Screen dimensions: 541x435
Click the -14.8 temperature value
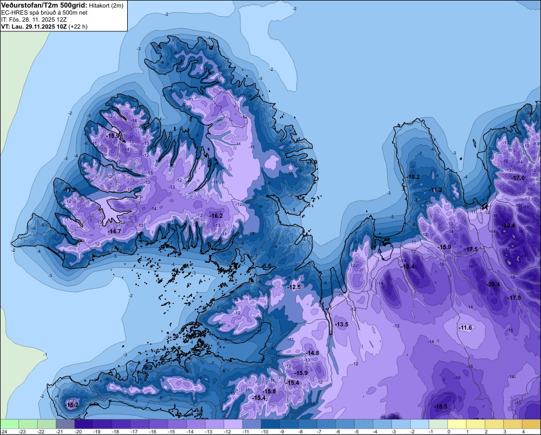(x=312, y=353)
